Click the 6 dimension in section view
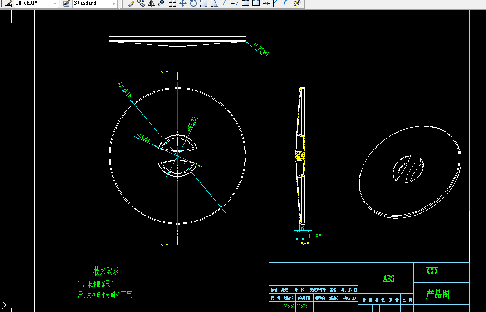This screenshot has width=486, height=312. click(x=302, y=228)
